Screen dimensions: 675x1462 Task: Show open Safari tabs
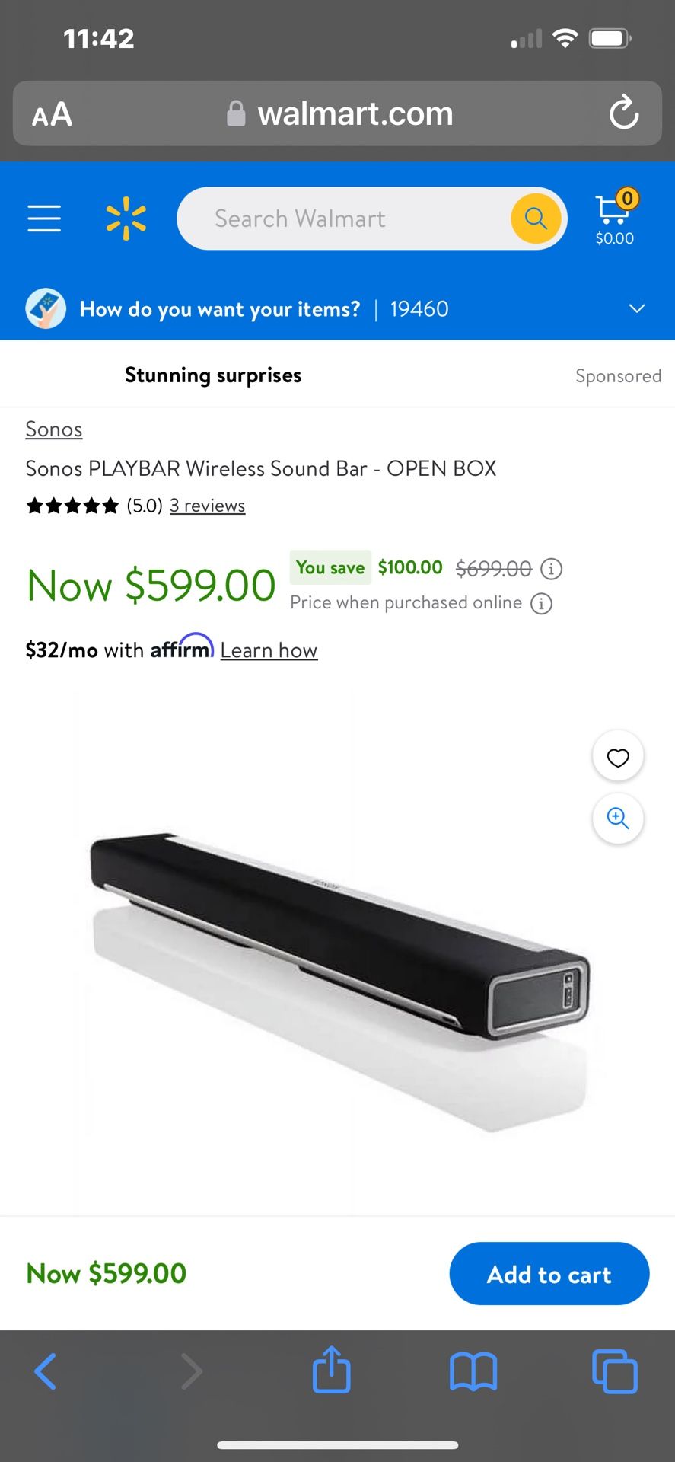point(614,1371)
